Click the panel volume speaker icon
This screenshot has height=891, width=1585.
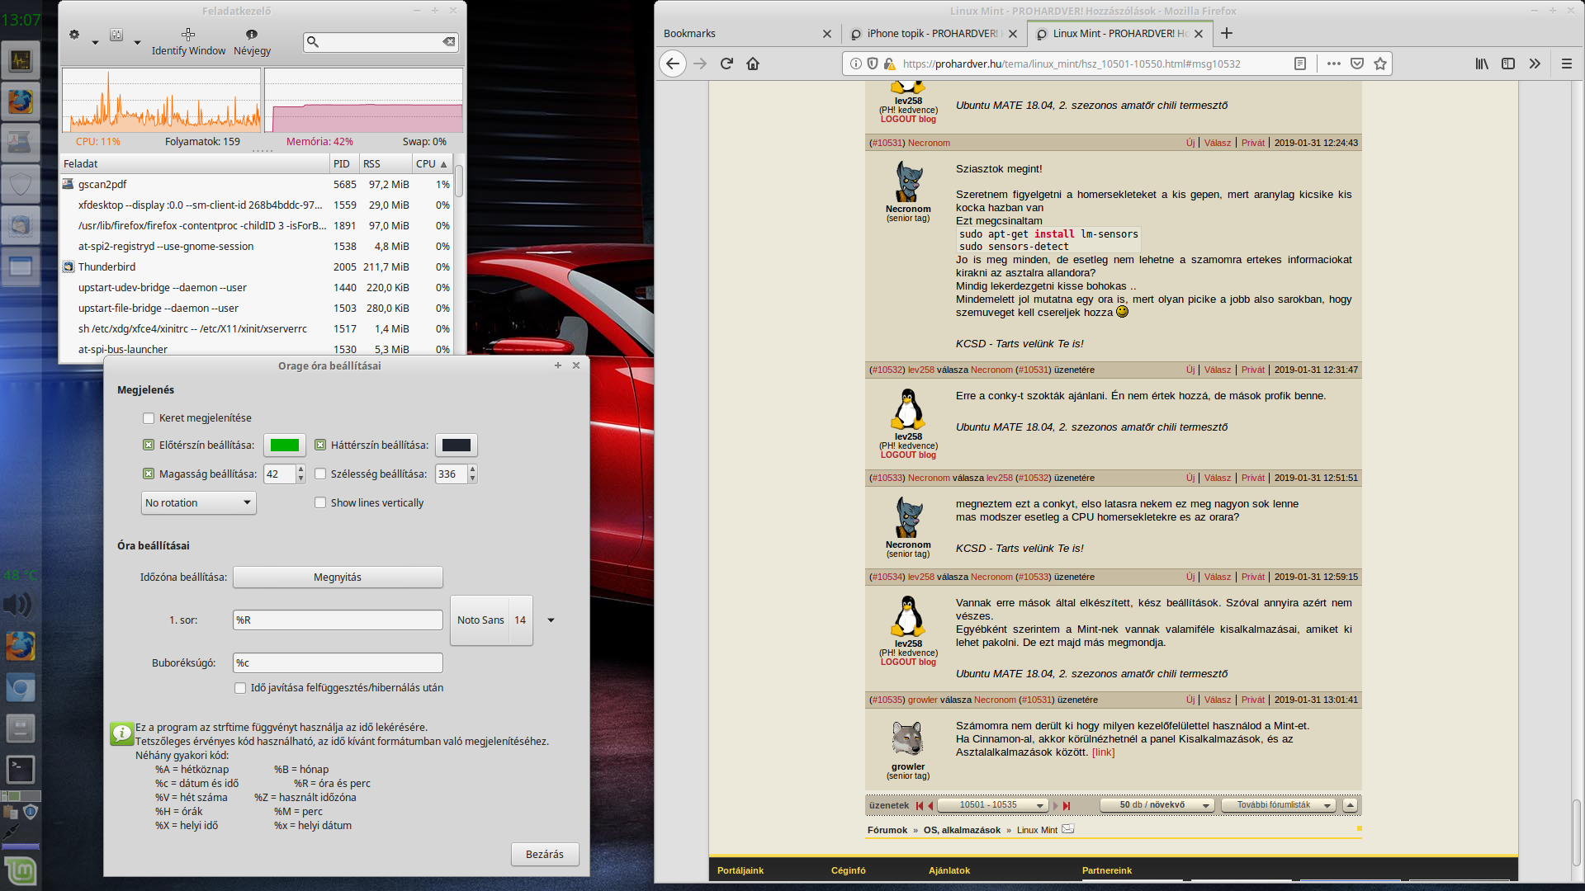17,606
